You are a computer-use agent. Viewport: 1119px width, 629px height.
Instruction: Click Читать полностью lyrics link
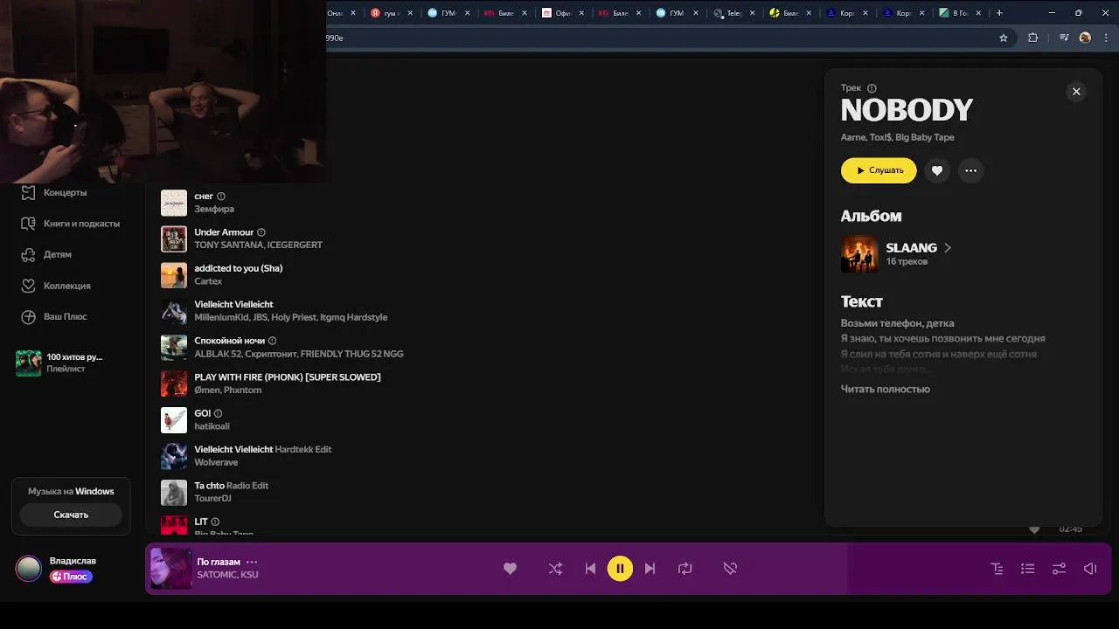point(885,389)
